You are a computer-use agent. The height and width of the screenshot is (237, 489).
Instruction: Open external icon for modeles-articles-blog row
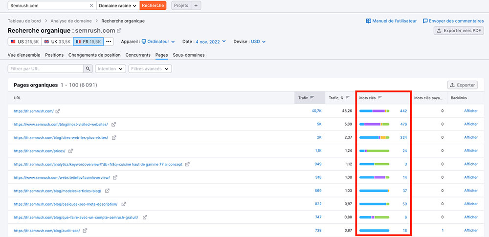click(107, 191)
